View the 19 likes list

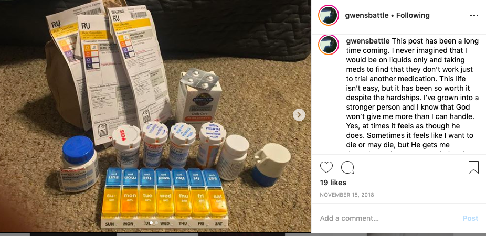click(333, 183)
